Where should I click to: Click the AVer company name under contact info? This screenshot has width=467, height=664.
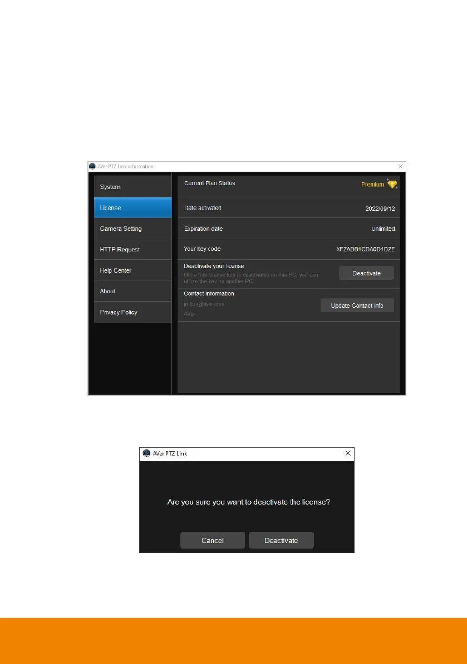(189, 314)
